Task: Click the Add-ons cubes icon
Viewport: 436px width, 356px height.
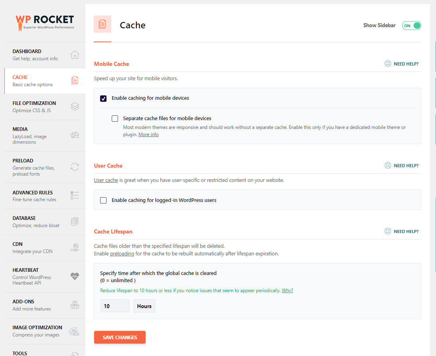Action: pos(75,305)
